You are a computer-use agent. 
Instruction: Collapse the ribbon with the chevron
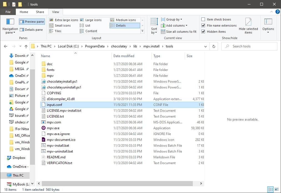point(272,12)
